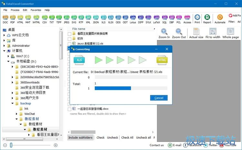Open the Edit menu
Image resolution: width=242 pixels, height=150 pixels.
click(x=25, y=10)
